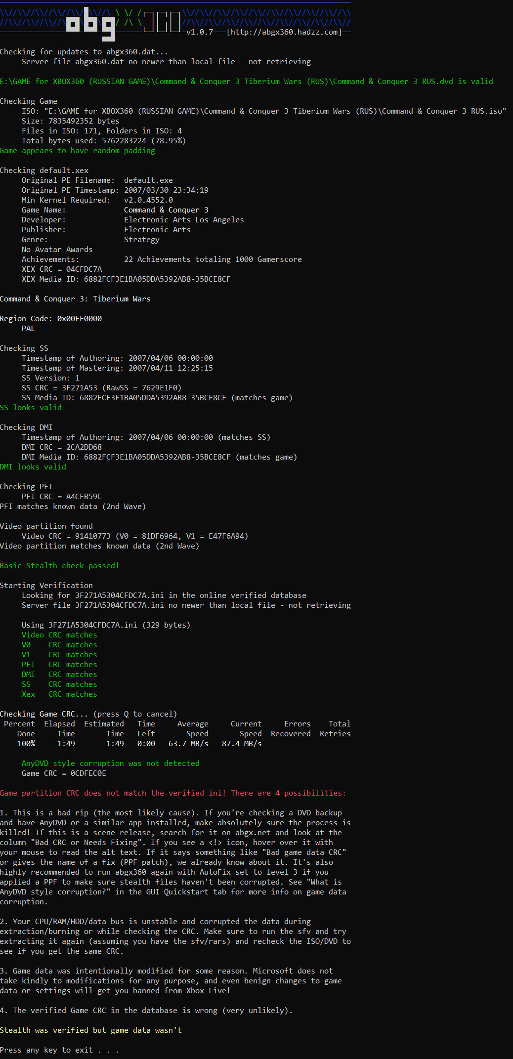Viewport: 513px width, 1059px height.
Task: Click the PE Timestamp 2007/03/30 23:34:19
Action: pyautogui.click(x=166, y=190)
